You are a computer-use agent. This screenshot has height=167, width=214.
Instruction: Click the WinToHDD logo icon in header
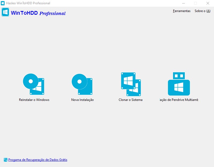tap(5, 12)
